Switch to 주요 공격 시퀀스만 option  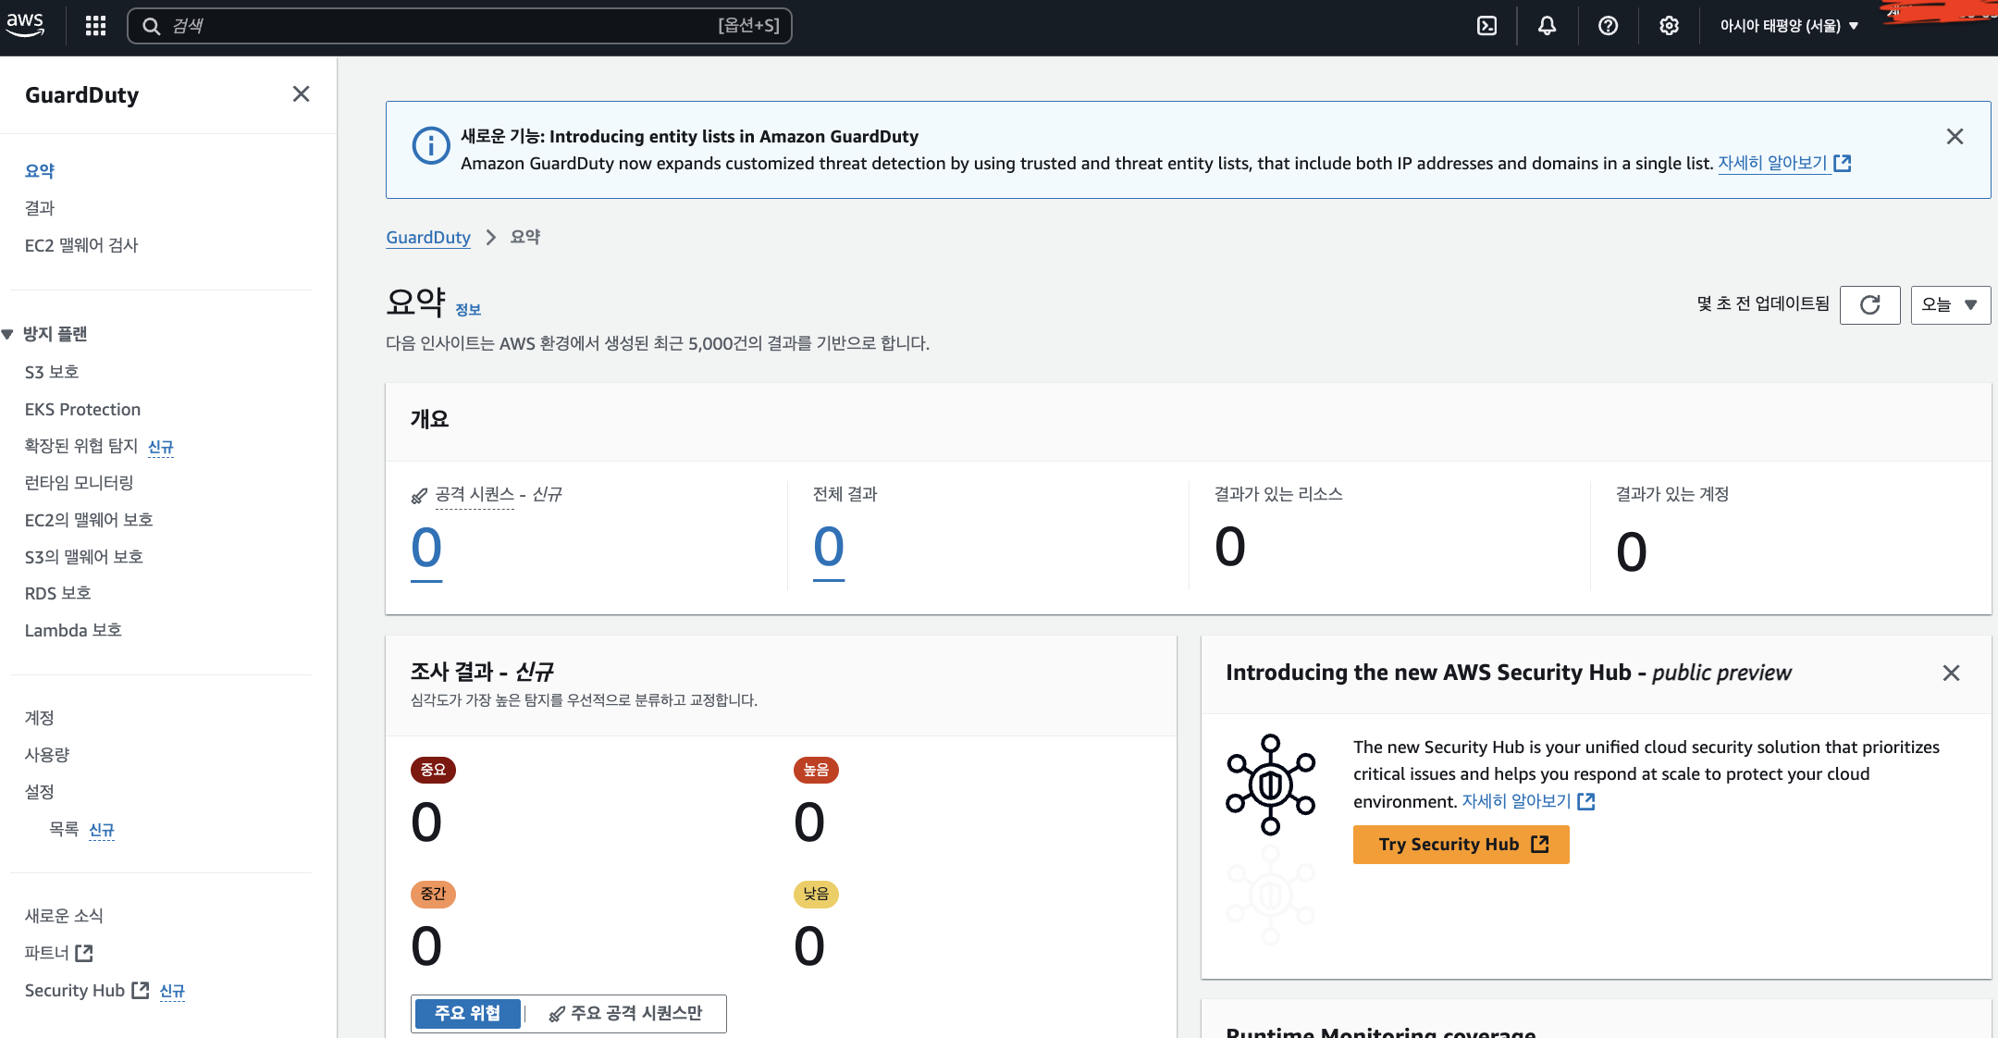[x=626, y=1013]
